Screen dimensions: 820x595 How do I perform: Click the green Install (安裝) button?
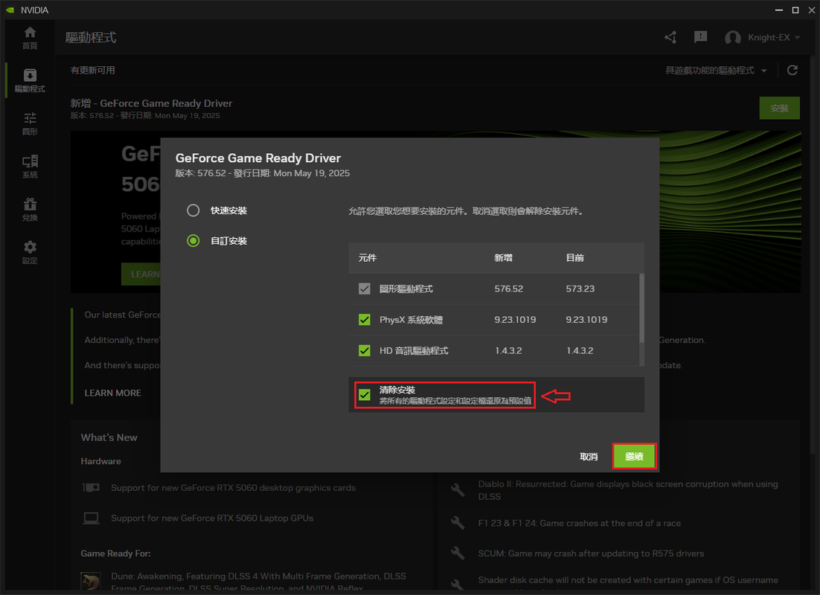tap(779, 109)
